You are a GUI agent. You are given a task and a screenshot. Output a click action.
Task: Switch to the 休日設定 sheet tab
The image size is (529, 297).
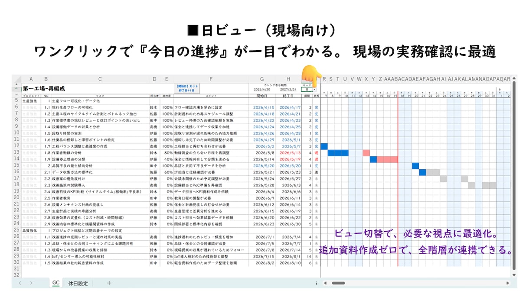click(78, 283)
